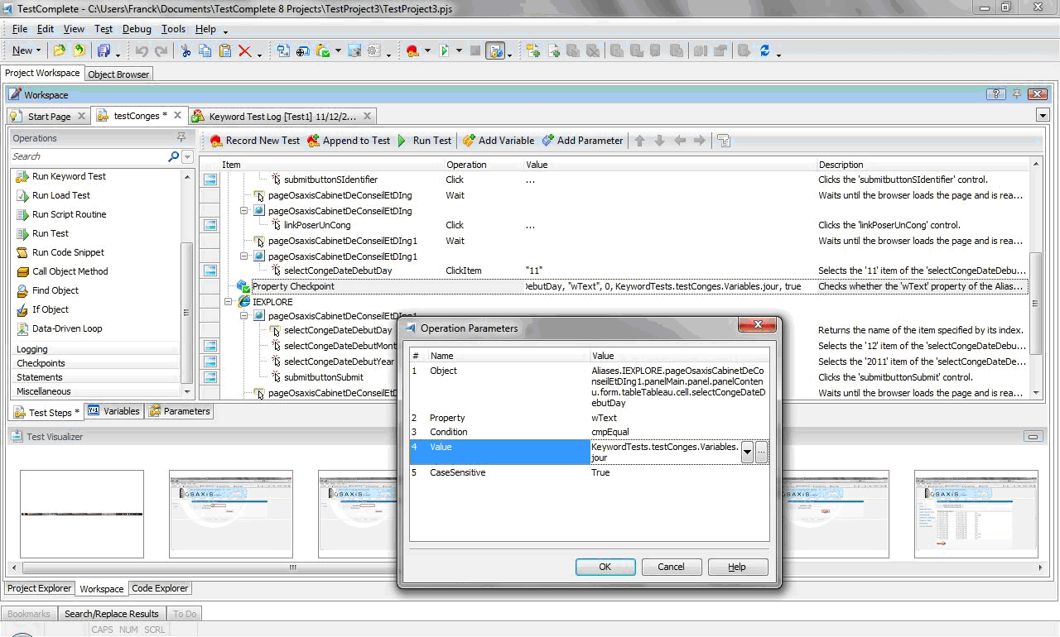Screen dimensions: 1060x637
Task: Open the Code Explorer tab
Action: coord(161,588)
